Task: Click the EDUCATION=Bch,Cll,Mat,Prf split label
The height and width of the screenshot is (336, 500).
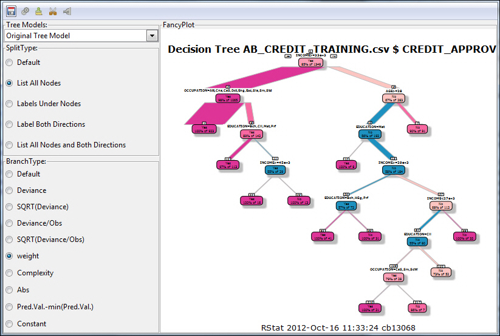Action: tap(252, 126)
